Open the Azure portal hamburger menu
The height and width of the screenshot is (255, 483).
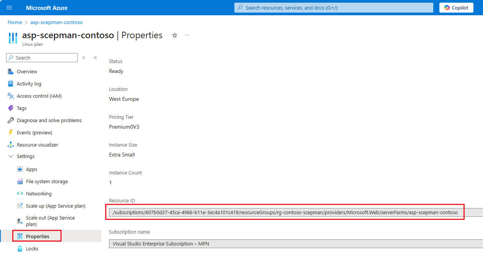pos(10,8)
